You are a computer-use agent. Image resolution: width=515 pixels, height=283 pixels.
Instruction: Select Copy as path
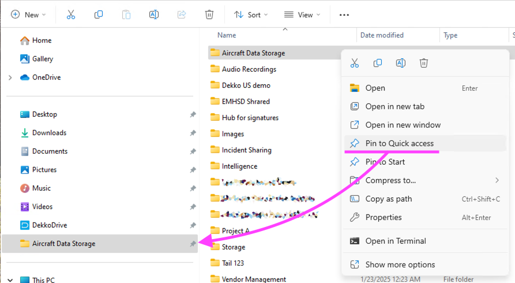(425, 199)
